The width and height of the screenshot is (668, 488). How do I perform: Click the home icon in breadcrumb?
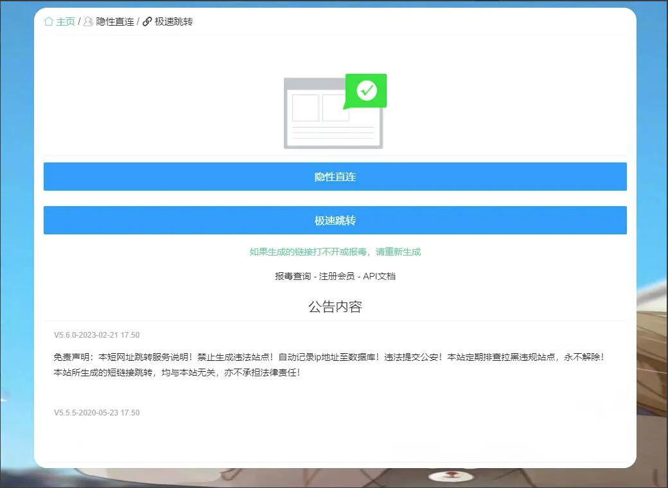49,21
